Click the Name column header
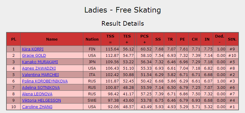Image resolution: width=245 pixels, height=113 pixels. [x=52, y=39]
